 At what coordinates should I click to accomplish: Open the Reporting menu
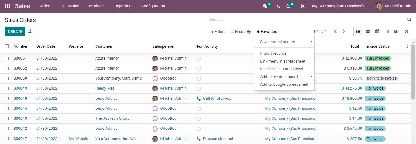[x=123, y=6]
